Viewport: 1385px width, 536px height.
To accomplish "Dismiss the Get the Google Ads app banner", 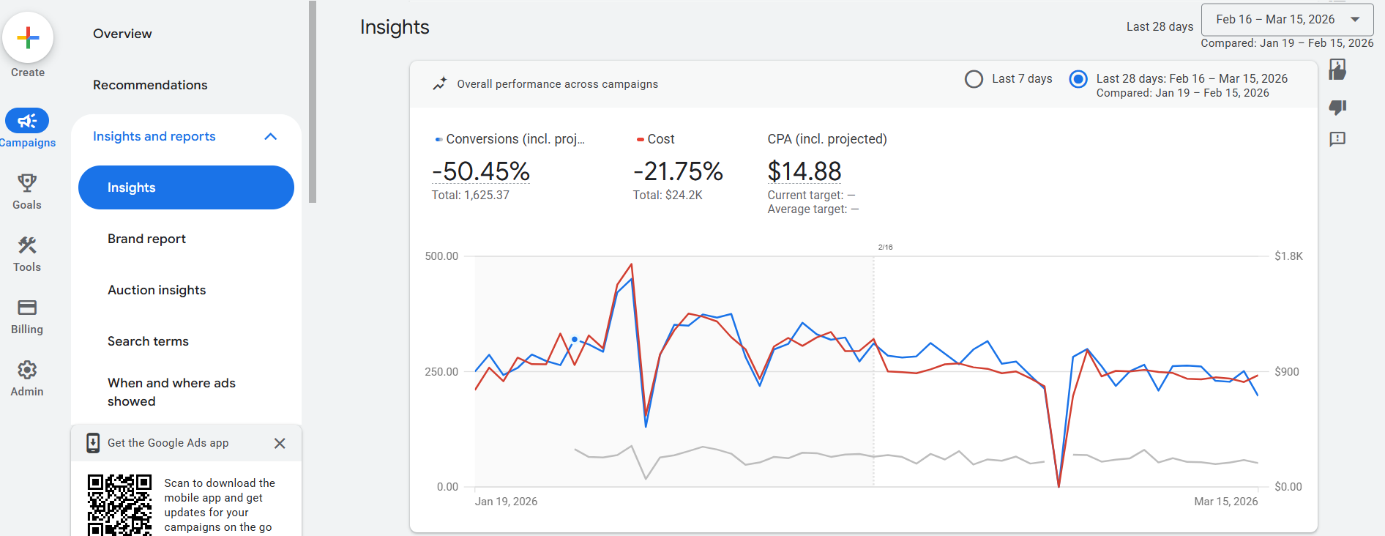I will point(280,443).
